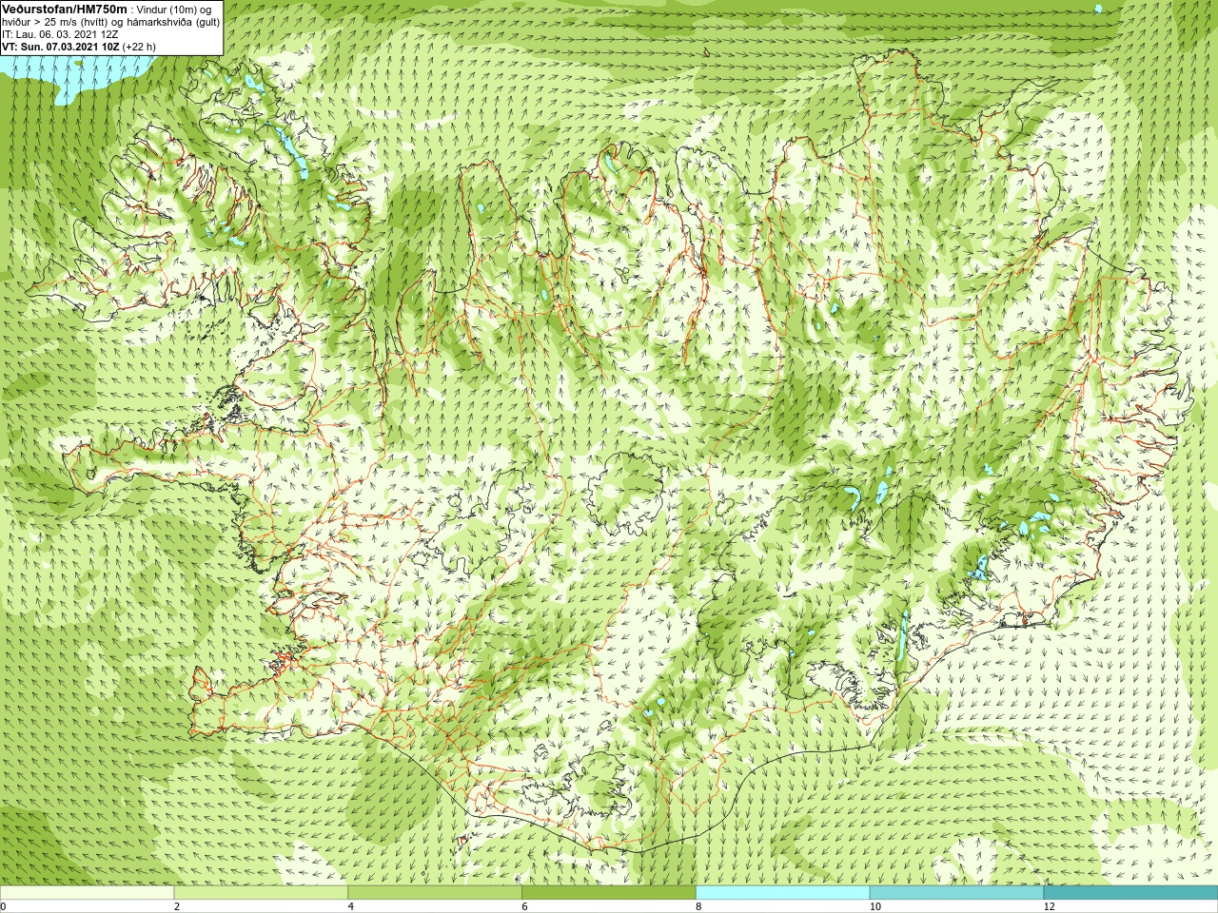Click the teal above-12 m/s legend swatch
This screenshot has width=1218, height=913.
pyautogui.click(x=1130, y=893)
